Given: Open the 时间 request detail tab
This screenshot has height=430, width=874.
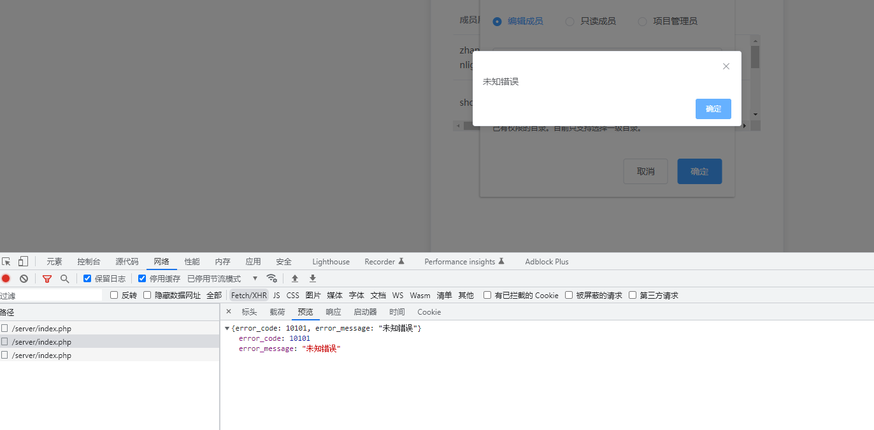Looking at the screenshot, I should tap(397, 312).
